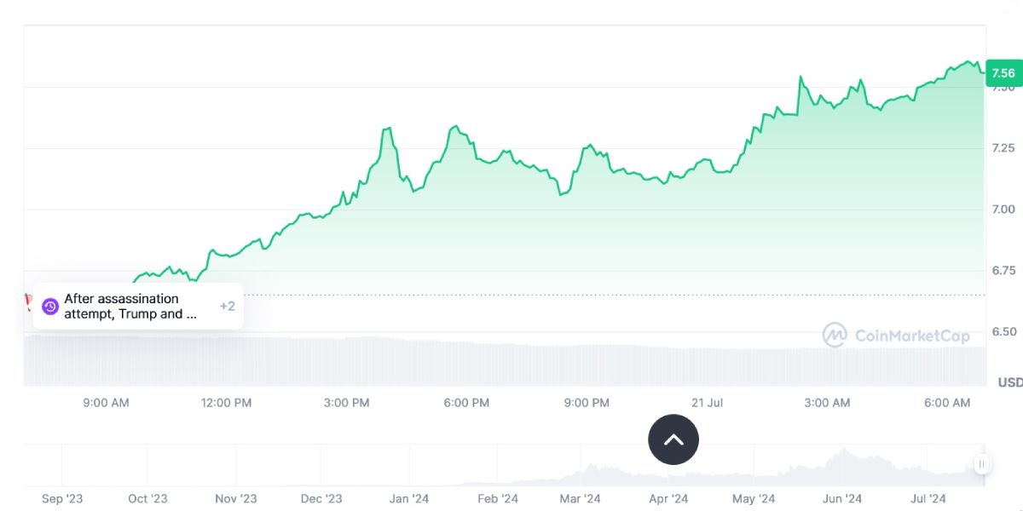Click the 6:00 AM time axis label
The height and width of the screenshot is (511, 1023).
tap(947, 403)
